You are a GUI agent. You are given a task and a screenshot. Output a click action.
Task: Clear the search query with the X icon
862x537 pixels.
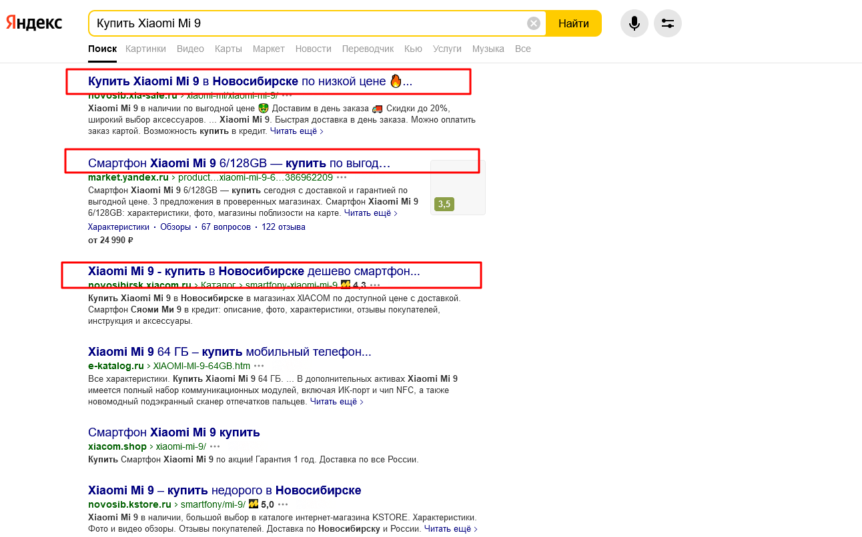click(534, 23)
